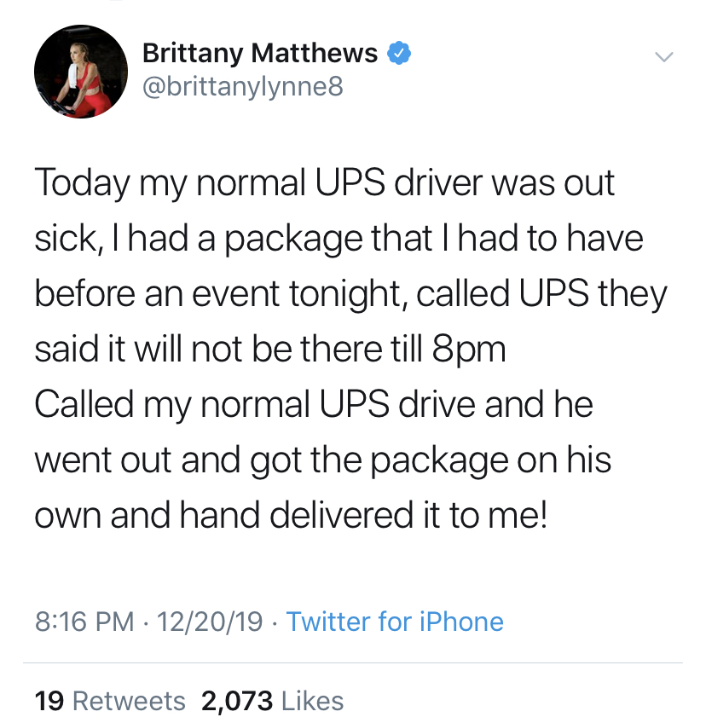View the 19 Retweets list
The height and width of the screenshot is (723, 706).
click(x=110, y=701)
